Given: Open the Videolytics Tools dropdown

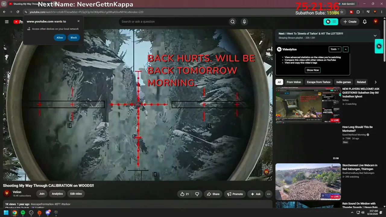Looking at the screenshot, I should click(x=335, y=49).
